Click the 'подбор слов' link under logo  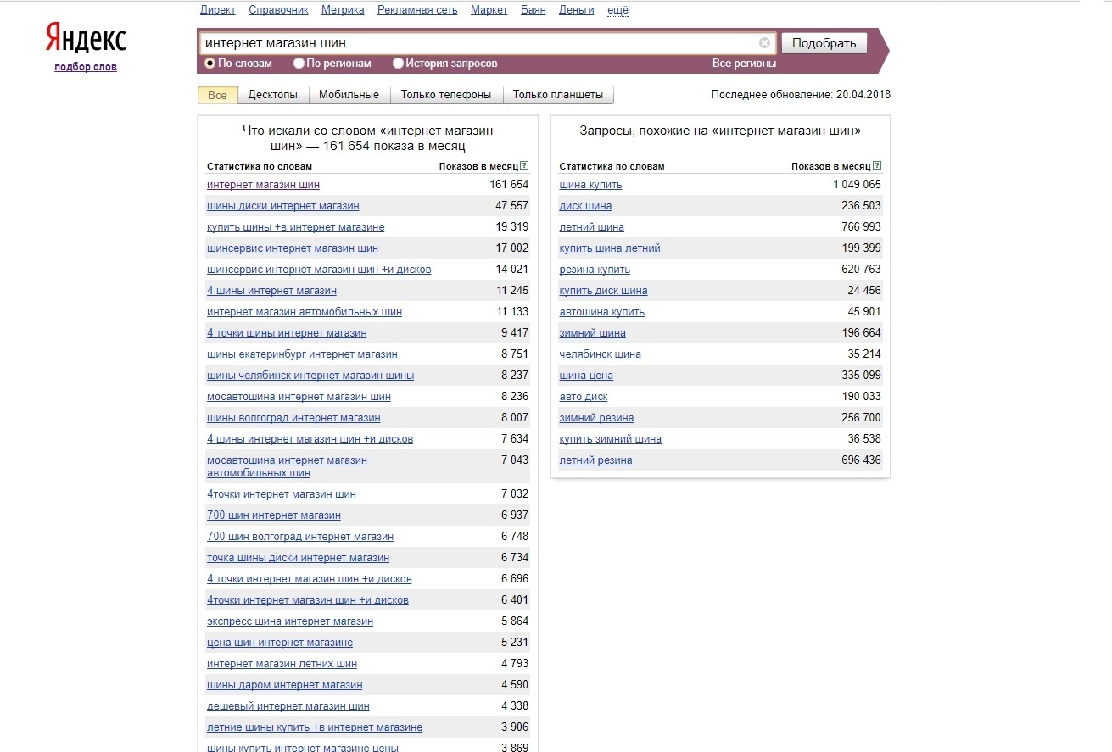click(x=86, y=67)
